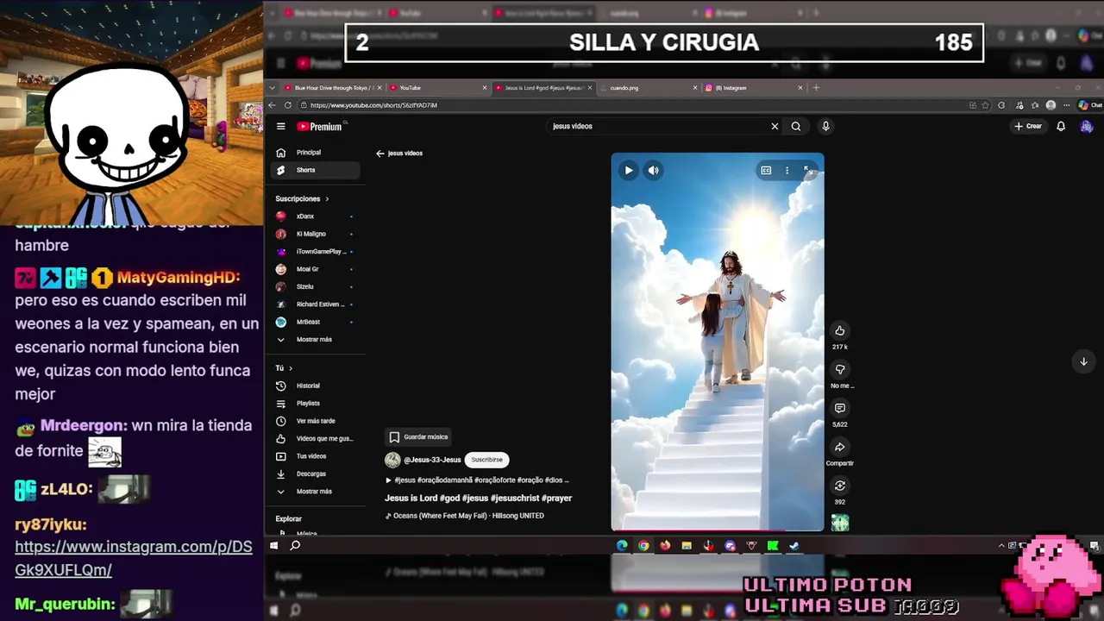This screenshot has width=1104, height=621.
Task: Expand the Tú section chevron
Action: pos(291,368)
